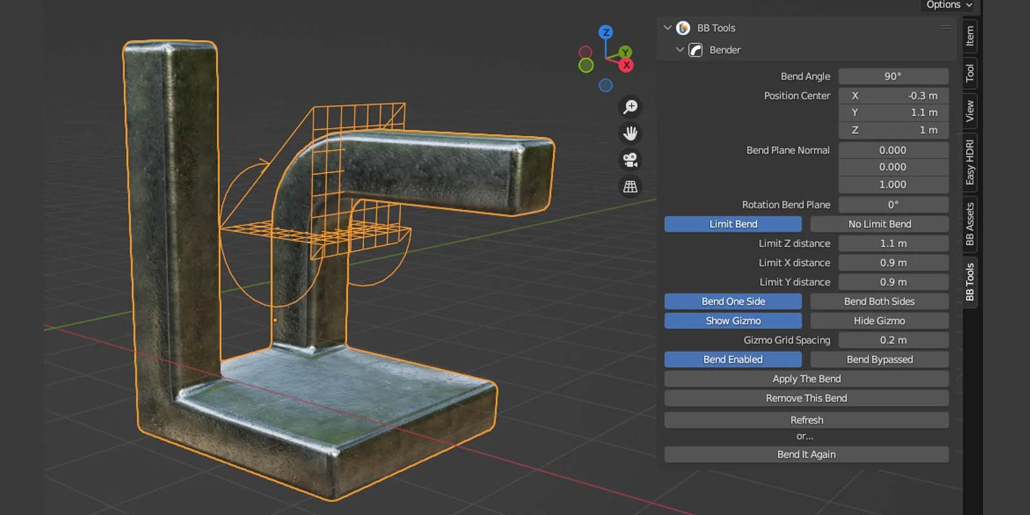The width and height of the screenshot is (1030, 515).
Task: Select the Hide Gizmo option
Action: coord(879,321)
